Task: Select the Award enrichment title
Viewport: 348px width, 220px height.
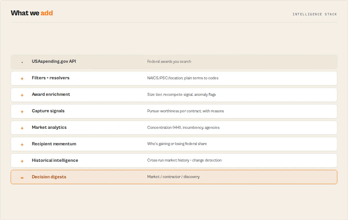Action: [51, 94]
